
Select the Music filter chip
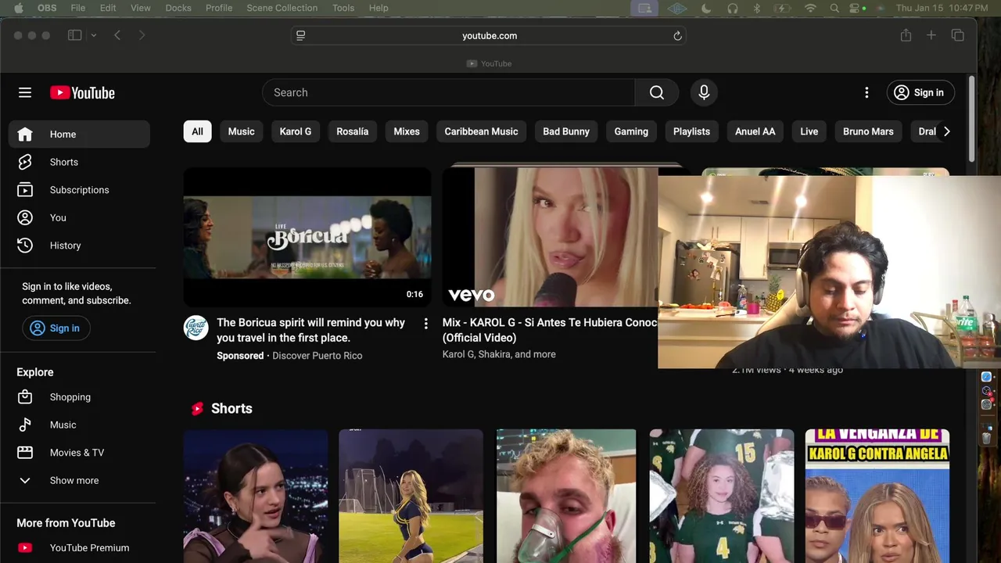click(241, 131)
